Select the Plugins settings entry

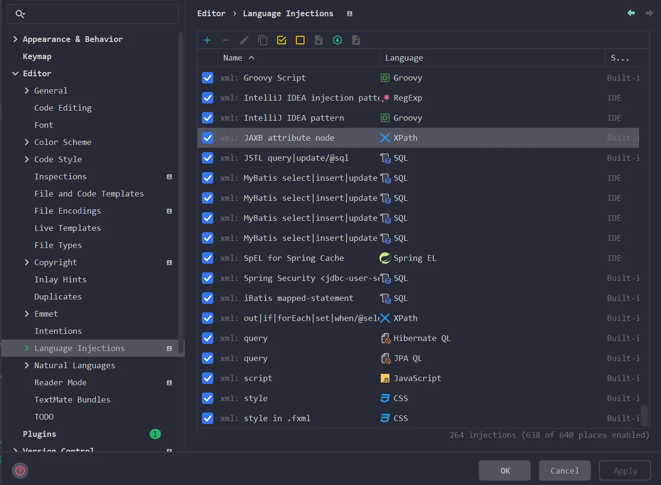point(40,434)
